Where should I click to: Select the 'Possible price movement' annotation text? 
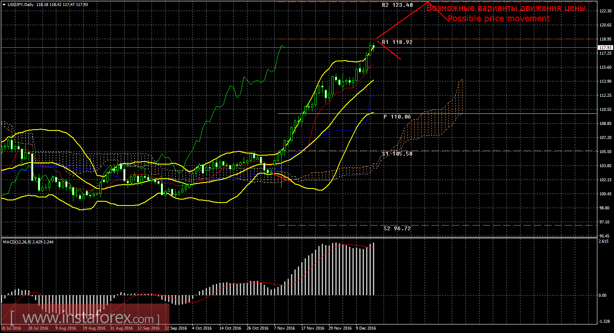point(498,18)
